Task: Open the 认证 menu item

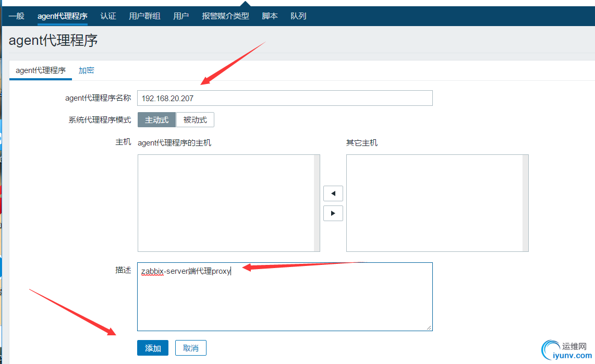Action: point(108,16)
